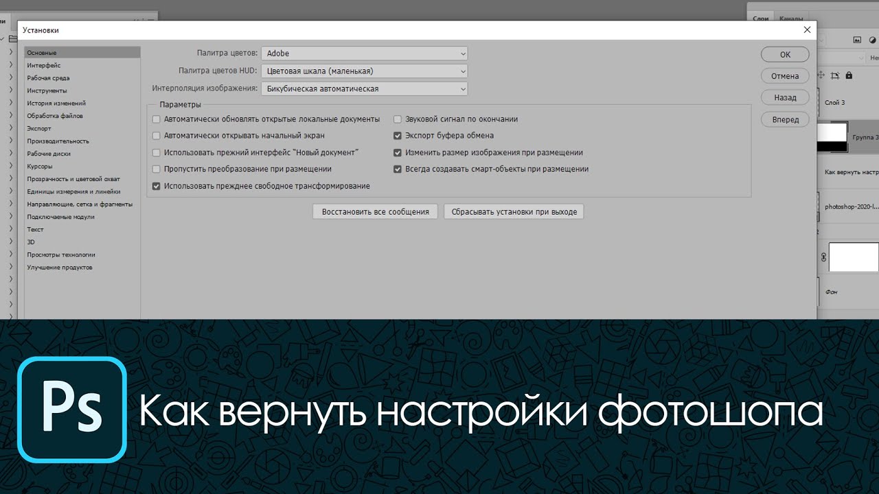
Task: Enable automatically open start screen checkbox
Action: pos(157,136)
